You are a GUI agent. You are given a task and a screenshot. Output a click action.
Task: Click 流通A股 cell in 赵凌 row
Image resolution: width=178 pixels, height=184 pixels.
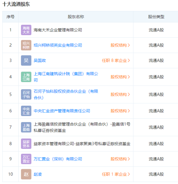click(x=156, y=174)
